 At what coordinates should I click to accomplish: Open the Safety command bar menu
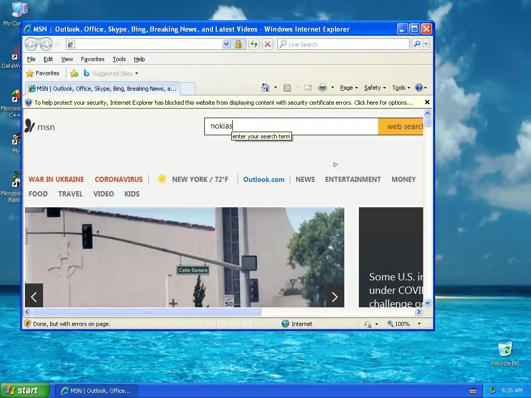point(375,88)
